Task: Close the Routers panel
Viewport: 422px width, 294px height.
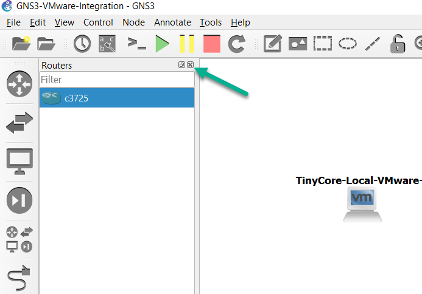Action: tap(190, 65)
